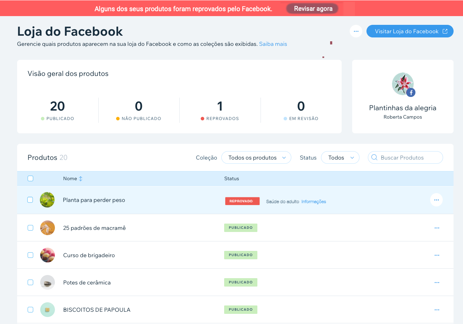463x324 pixels.
Task: Click the Saúde do adulto rejection reason
Action: (x=283, y=202)
